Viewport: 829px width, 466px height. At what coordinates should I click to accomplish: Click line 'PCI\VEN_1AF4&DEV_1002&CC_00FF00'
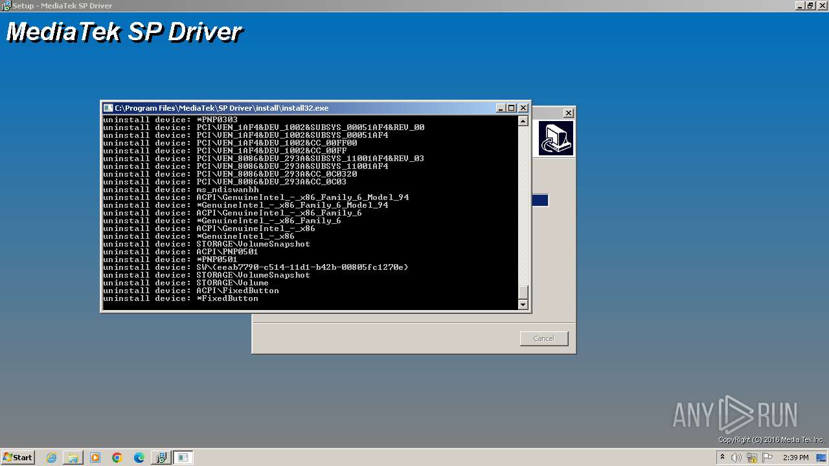click(x=277, y=143)
